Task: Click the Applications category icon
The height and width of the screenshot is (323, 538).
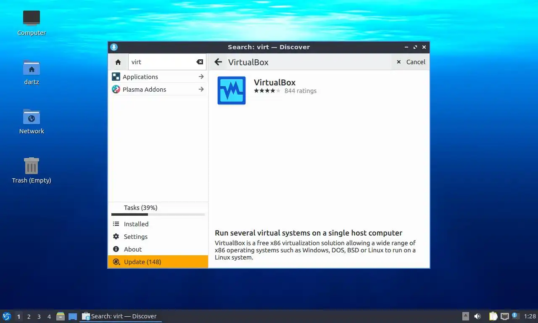Action: click(x=116, y=77)
